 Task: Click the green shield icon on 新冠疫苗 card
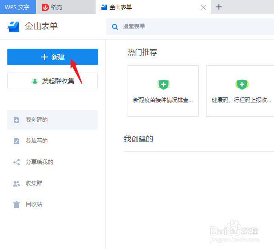click(x=163, y=85)
